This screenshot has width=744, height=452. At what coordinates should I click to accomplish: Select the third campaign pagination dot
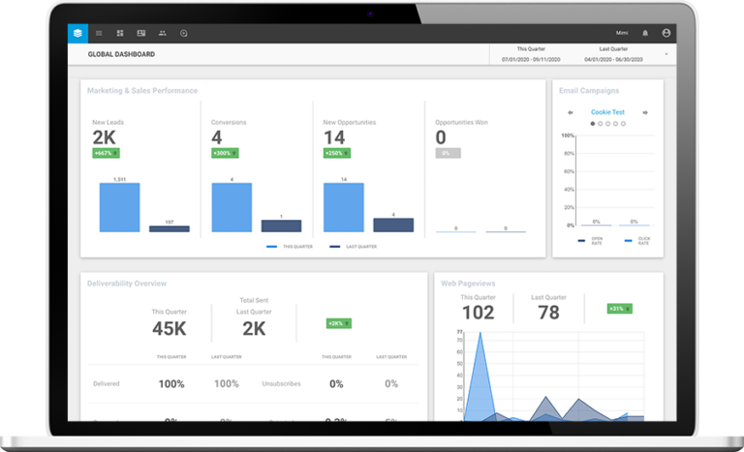607,124
